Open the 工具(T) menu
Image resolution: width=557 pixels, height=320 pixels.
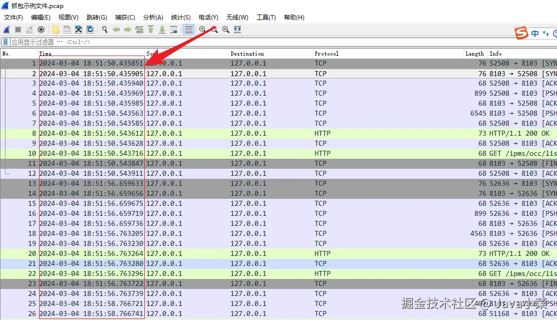(x=266, y=18)
